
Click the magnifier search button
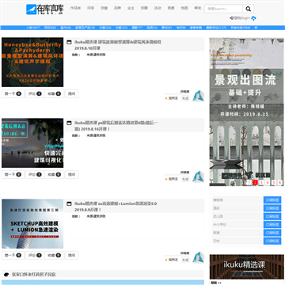click(x=249, y=9)
